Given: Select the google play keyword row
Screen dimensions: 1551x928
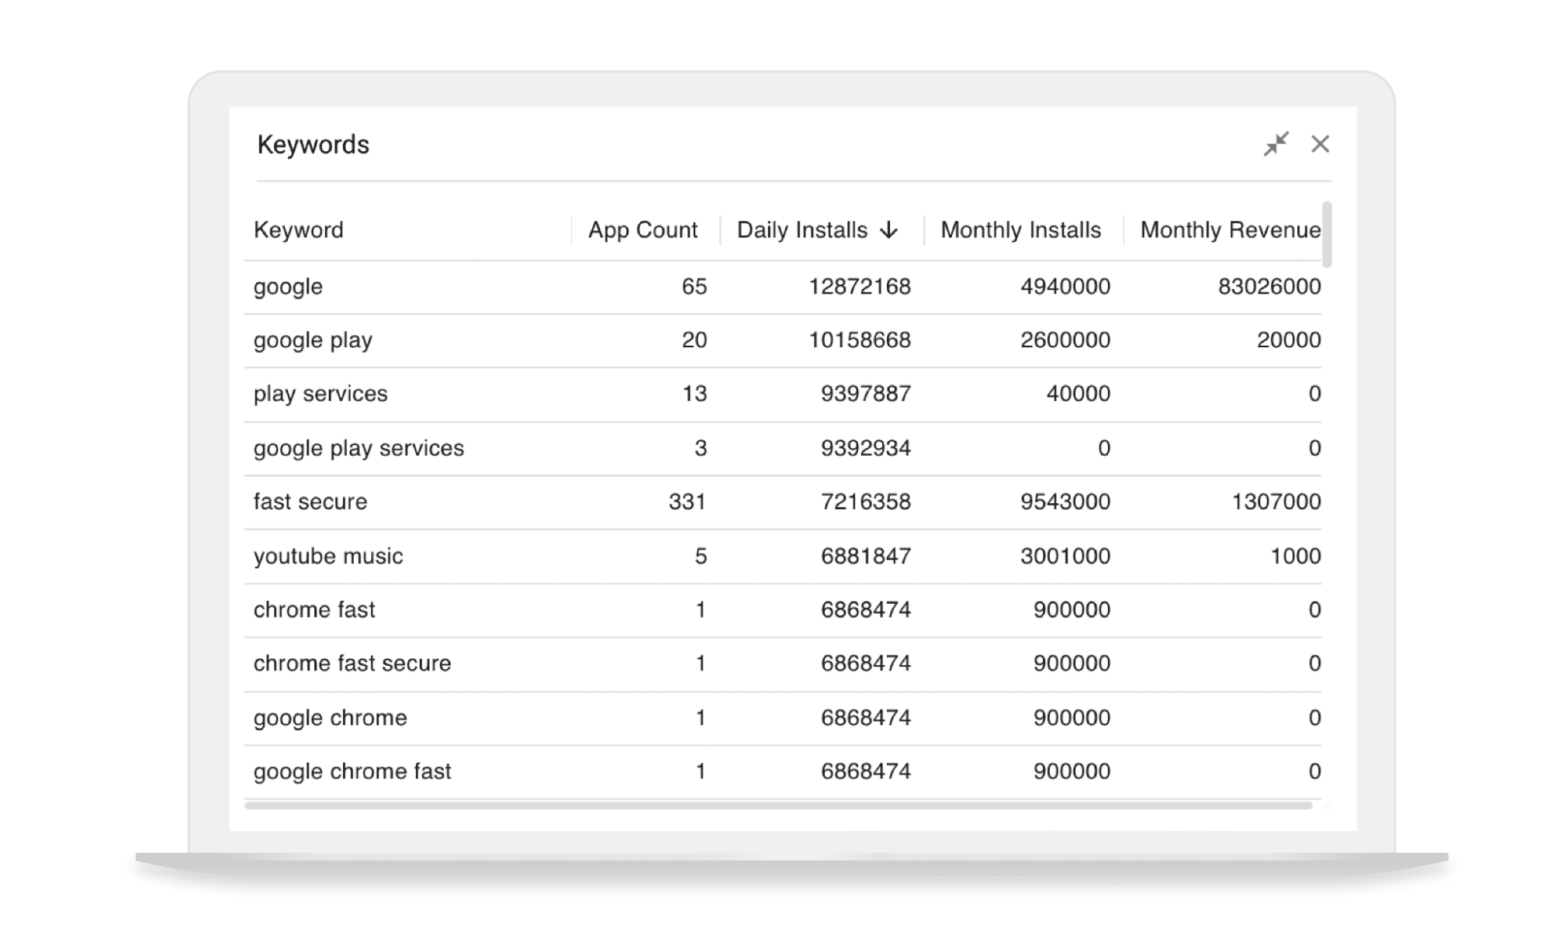Looking at the screenshot, I should 313,340.
